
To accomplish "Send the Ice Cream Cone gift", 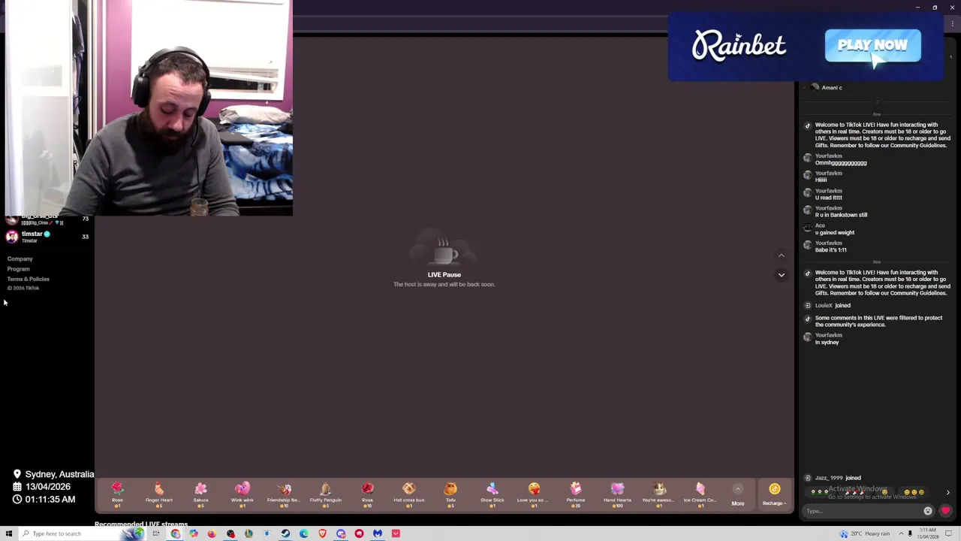I will click(x=700, y=494).
